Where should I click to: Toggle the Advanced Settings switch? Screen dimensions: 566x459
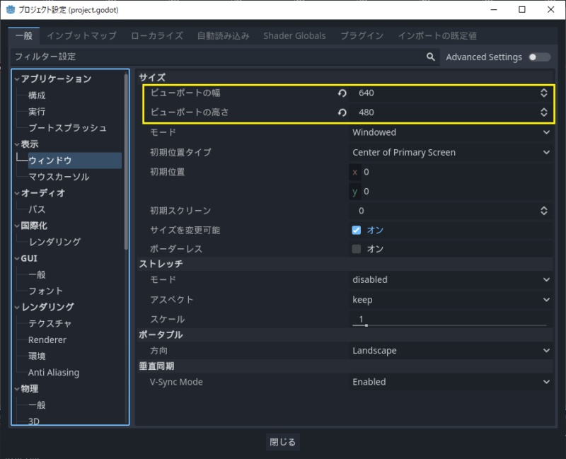point(538,57)
